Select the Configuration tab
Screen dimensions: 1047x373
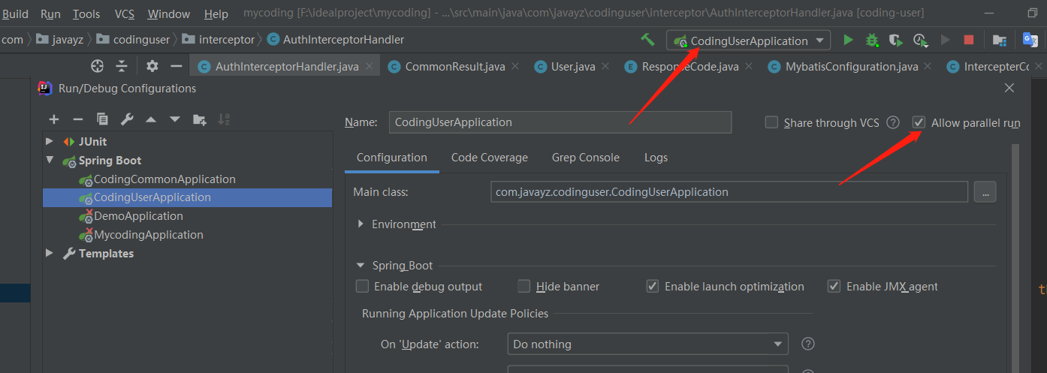(x=392, y=158)
